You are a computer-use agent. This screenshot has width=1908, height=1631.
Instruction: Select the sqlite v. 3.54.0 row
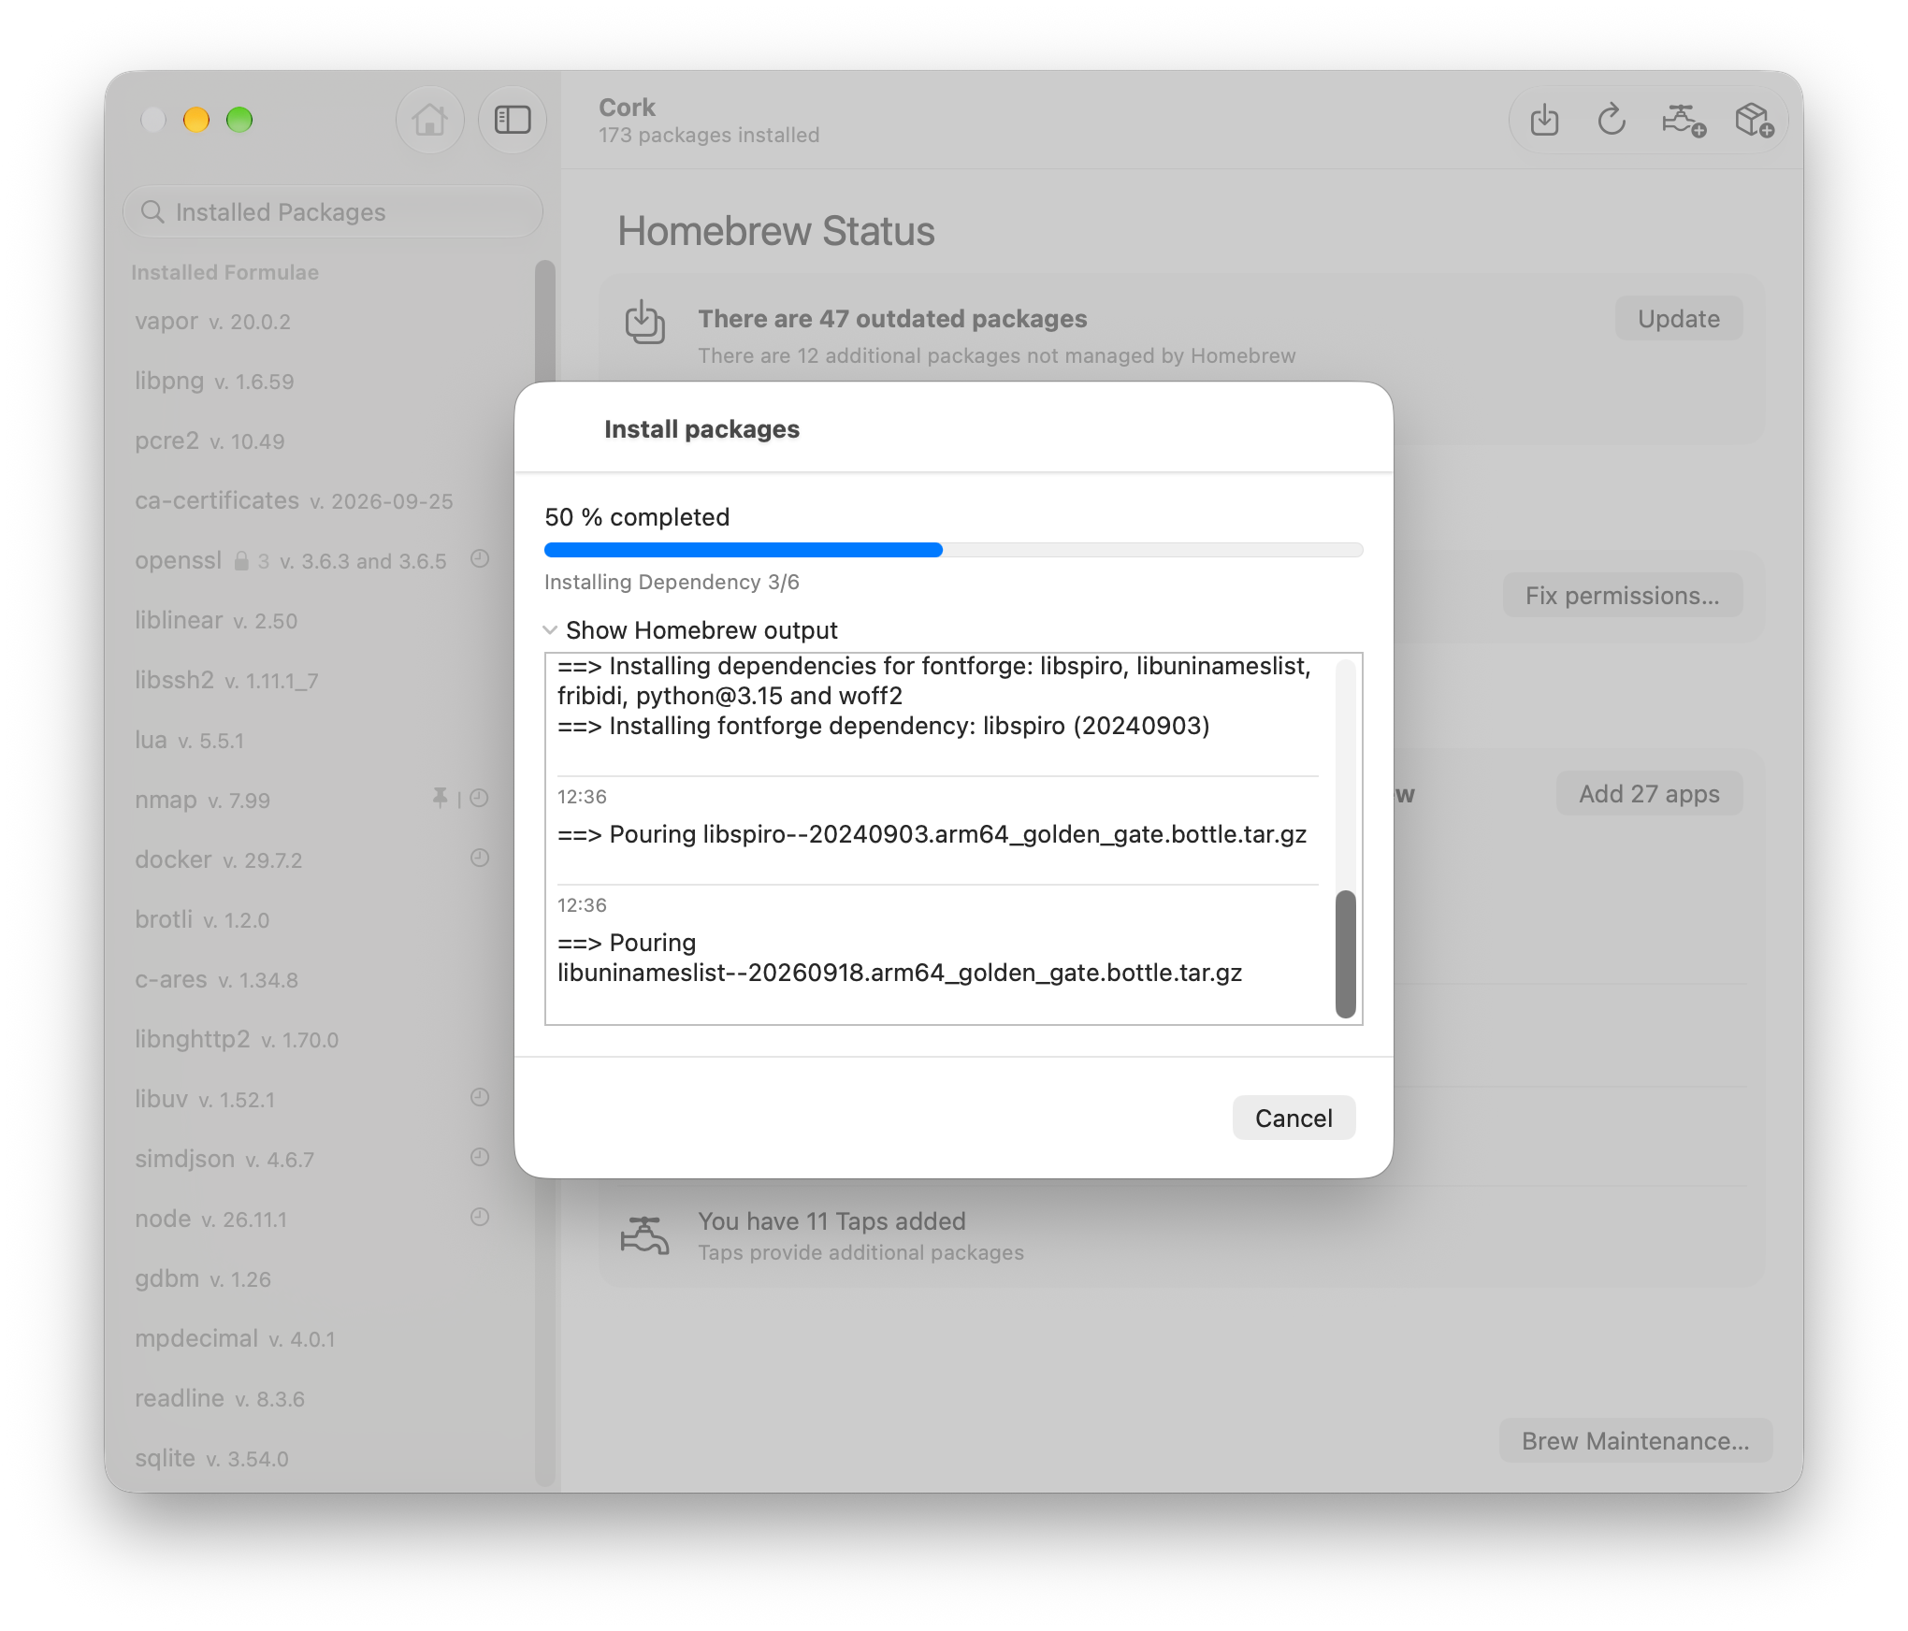(x=312, y=1459)
